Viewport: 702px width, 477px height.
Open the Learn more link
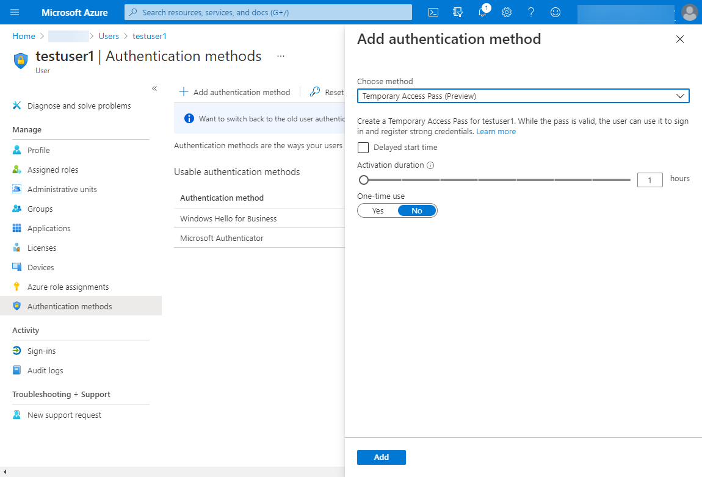click(x=496, y=132)
